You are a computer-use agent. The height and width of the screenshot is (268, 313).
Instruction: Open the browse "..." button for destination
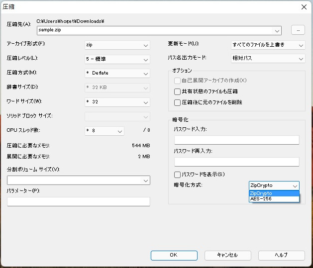click(x=298, y=30)
